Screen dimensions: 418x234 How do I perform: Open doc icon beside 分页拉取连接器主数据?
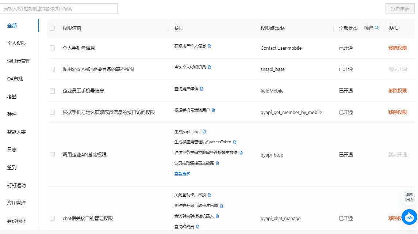[218, 163]
